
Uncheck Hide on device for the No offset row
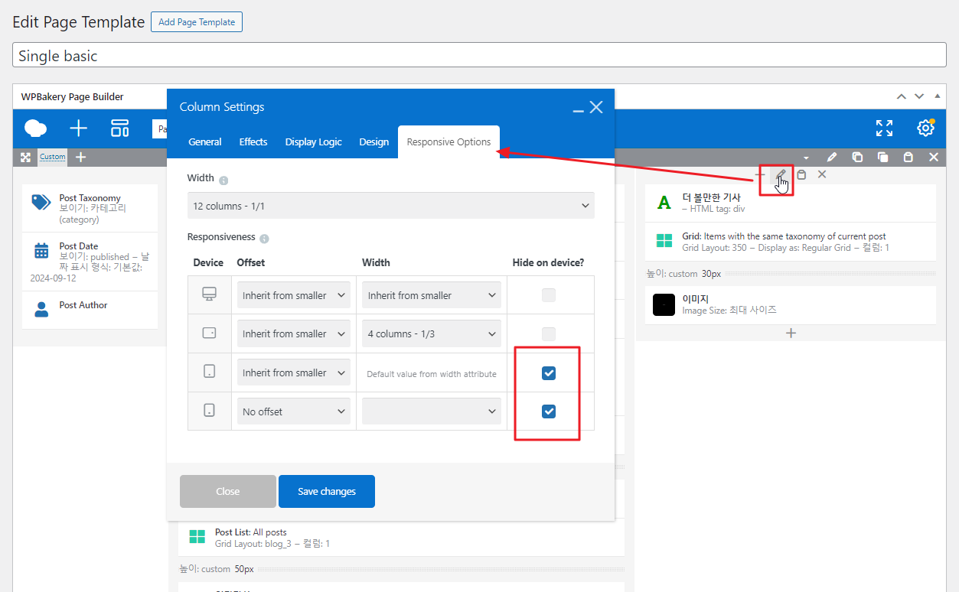point(549,411)
